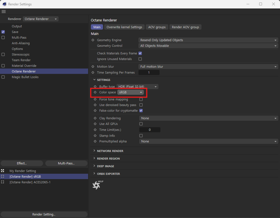Enable Use All GPUs checkbox
Screen dimensions: 280x218
141,124
